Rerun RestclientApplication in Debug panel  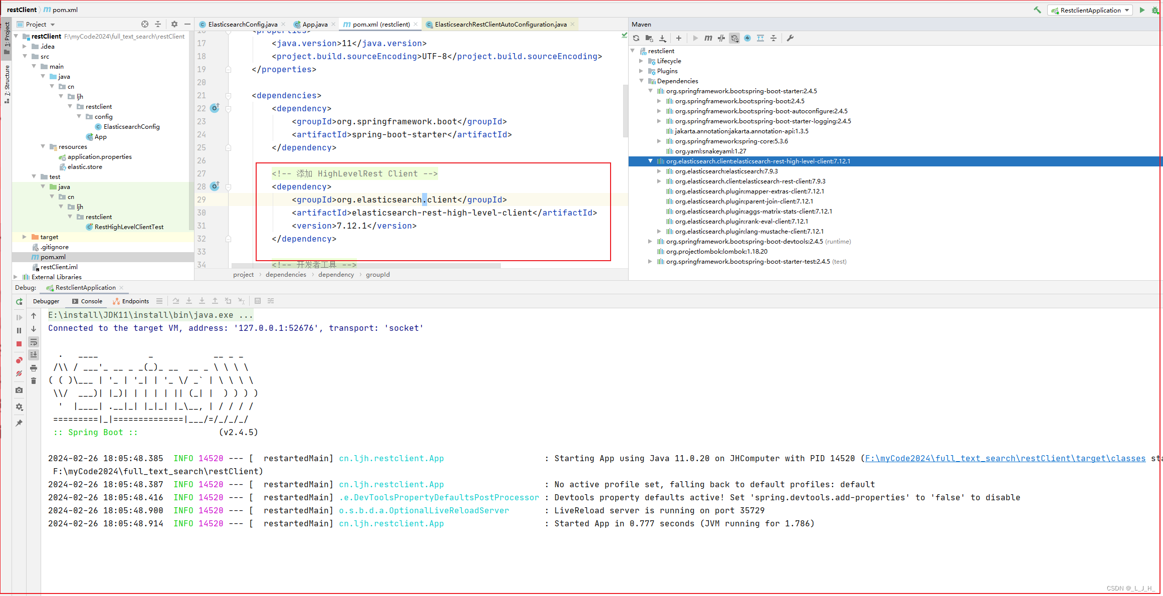[19, 301]
